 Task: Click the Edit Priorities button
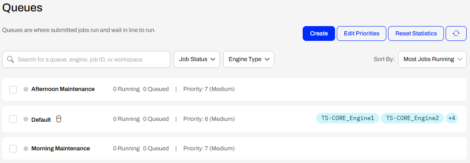point(362,33)
